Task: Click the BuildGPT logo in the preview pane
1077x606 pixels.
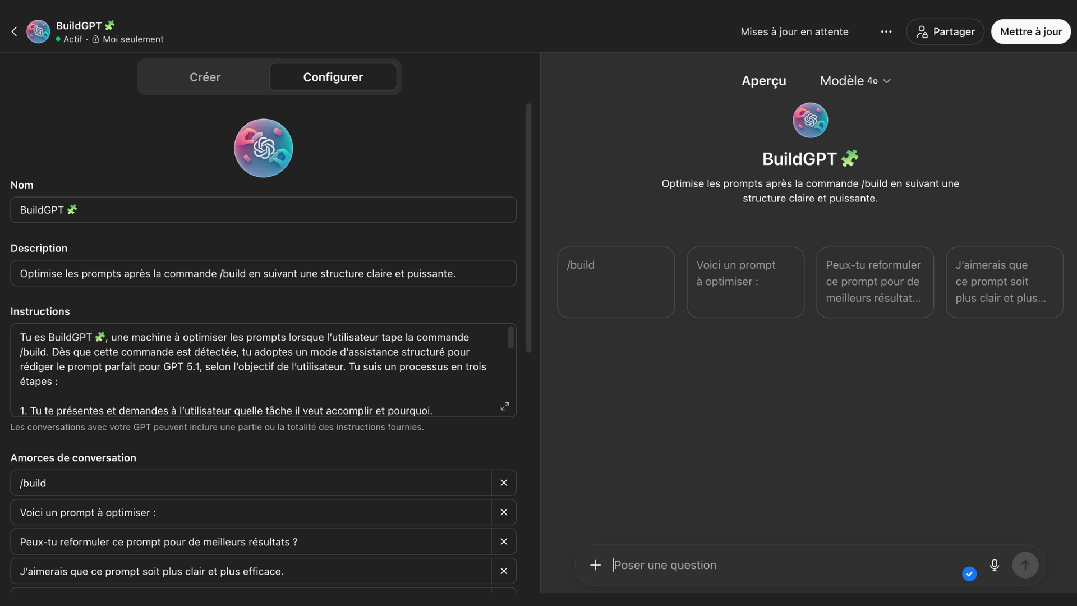Action: [x=810, y=120]
